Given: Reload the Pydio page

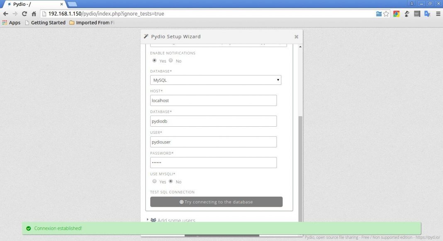Looking at the screenshot, I should tap(24, 14).
